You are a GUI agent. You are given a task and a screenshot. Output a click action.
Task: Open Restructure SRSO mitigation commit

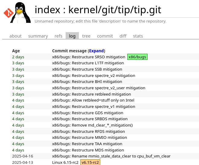[89, 57]
